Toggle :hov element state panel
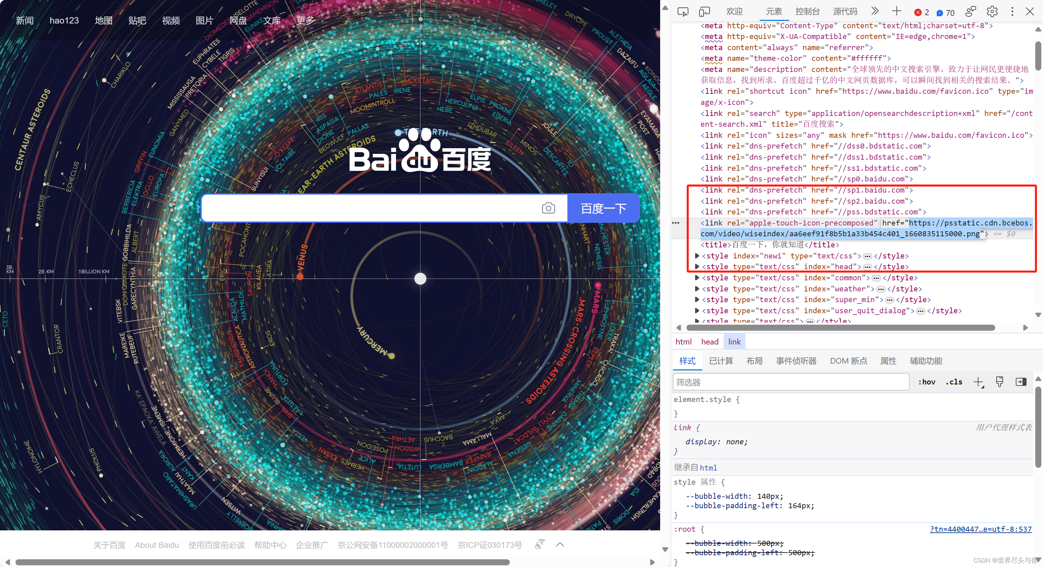Image resolution: width=1043 pixels, height=567 pixels. (x=926, y=382)
